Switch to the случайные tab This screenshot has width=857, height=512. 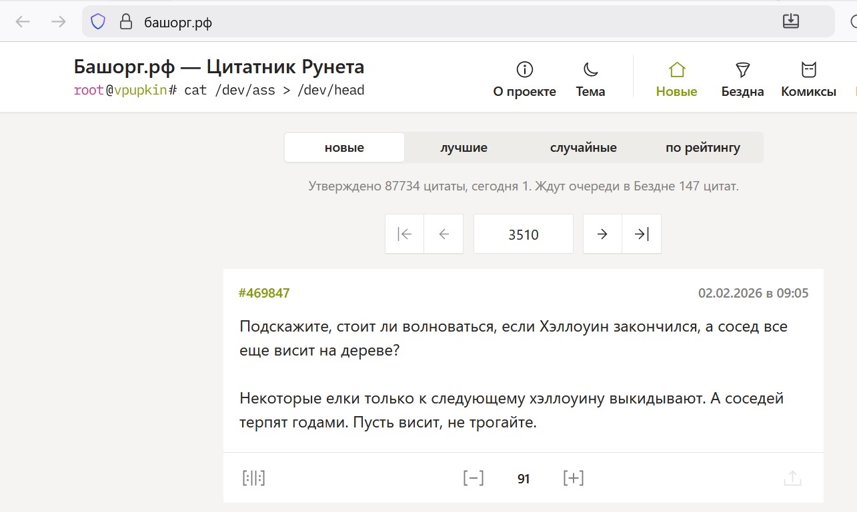coord(583,148)
